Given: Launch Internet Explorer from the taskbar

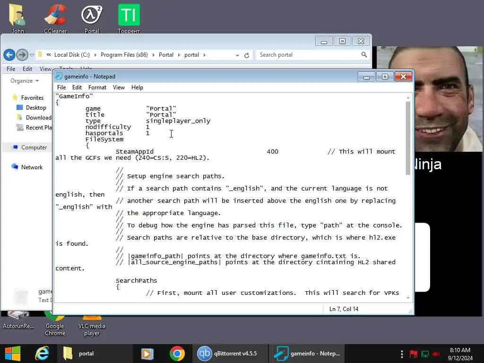Looking at the screenshot, I should point(42,354).
